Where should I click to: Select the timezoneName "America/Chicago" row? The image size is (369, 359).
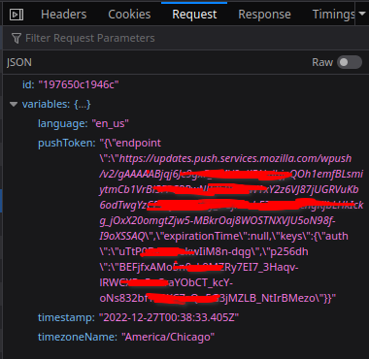(x=185, y=337)
